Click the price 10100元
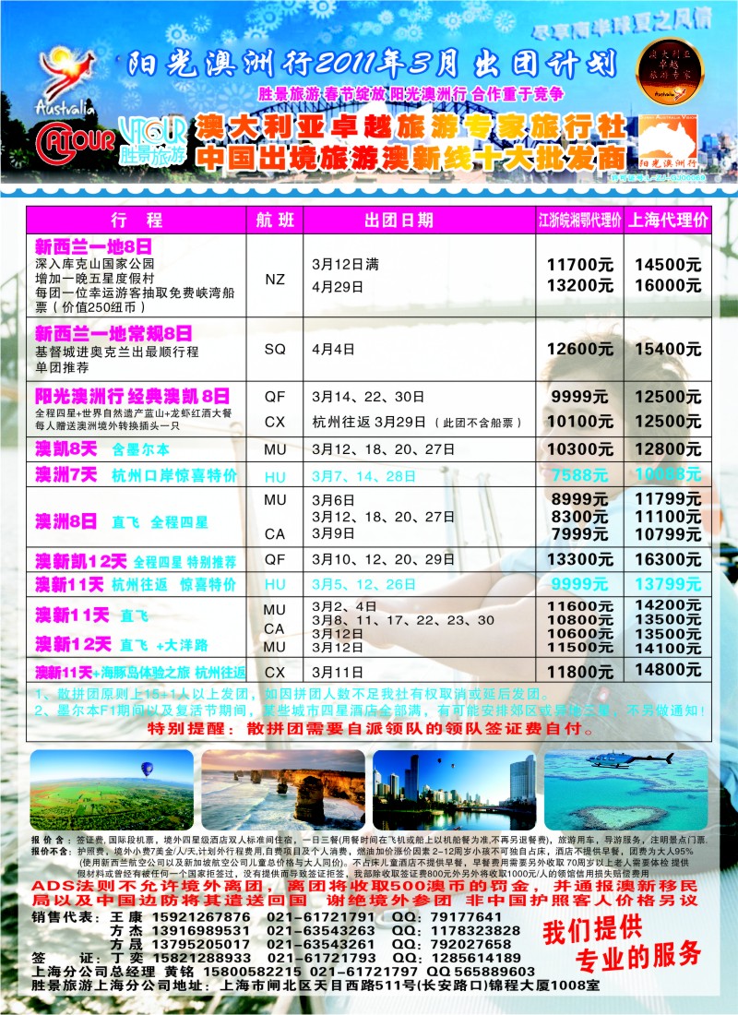The image size is (738, 1015). [580, 422]
